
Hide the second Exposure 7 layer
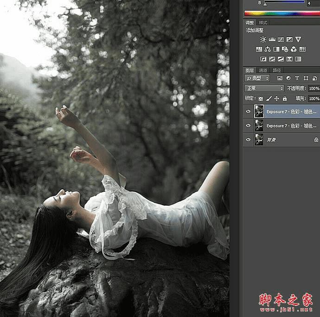click(x=248, y=125)
